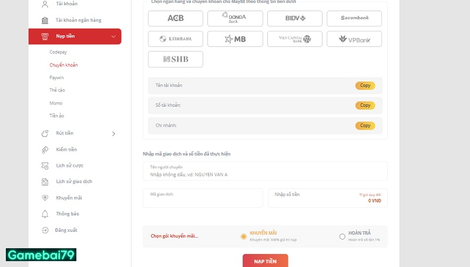Viewport: 470px width, 267px height.
Task: Expand the Rút tiền submenu arrow
Action: [x=113, y=134]
